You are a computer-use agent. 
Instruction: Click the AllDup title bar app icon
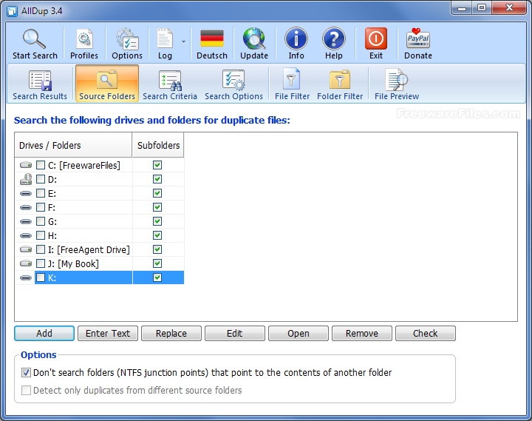13,11
